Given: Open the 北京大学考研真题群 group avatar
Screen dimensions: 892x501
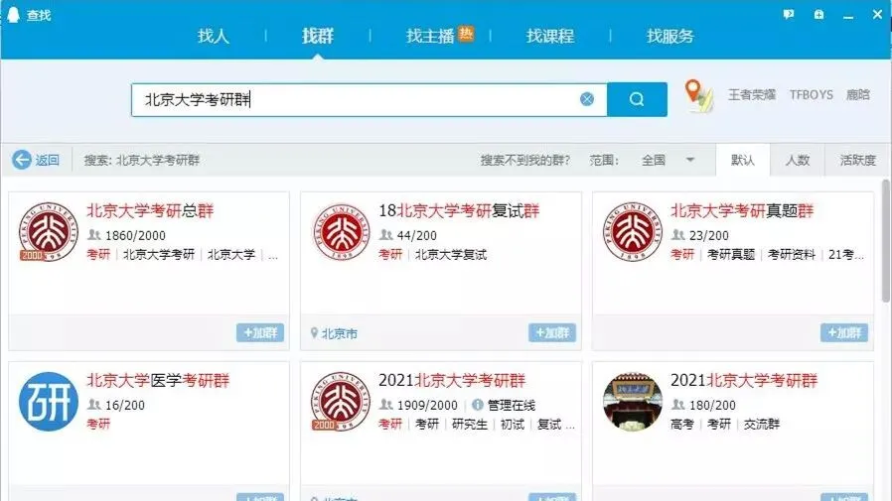Looking at the screenshot, I should (x=632, y=231).
